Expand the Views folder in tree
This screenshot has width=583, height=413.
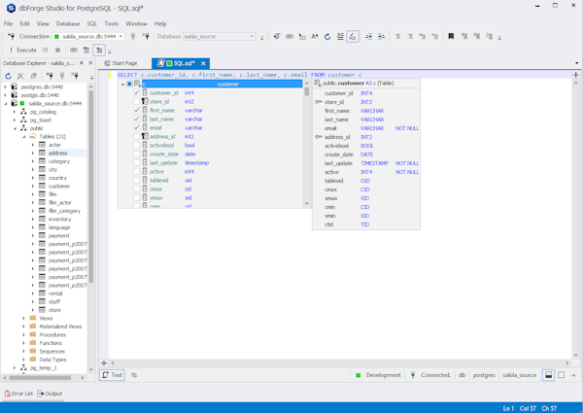pyautogui.click(x=24, y=319)
